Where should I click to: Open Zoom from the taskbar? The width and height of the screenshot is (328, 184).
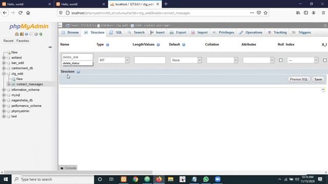tap(217, 179)
